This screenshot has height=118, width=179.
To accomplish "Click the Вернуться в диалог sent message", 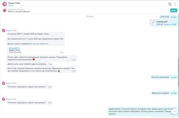I will click(161, 93).
